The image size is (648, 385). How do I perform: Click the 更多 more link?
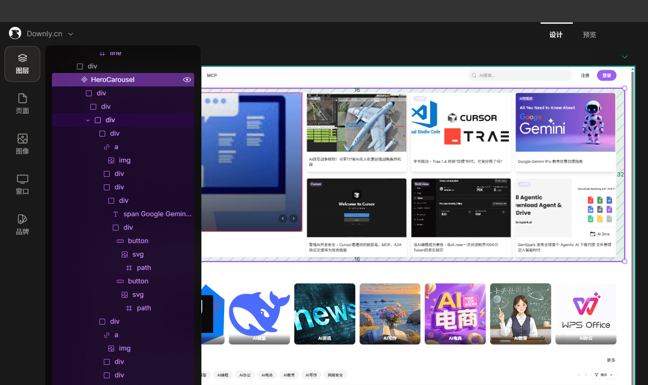(x=611, y=360)
